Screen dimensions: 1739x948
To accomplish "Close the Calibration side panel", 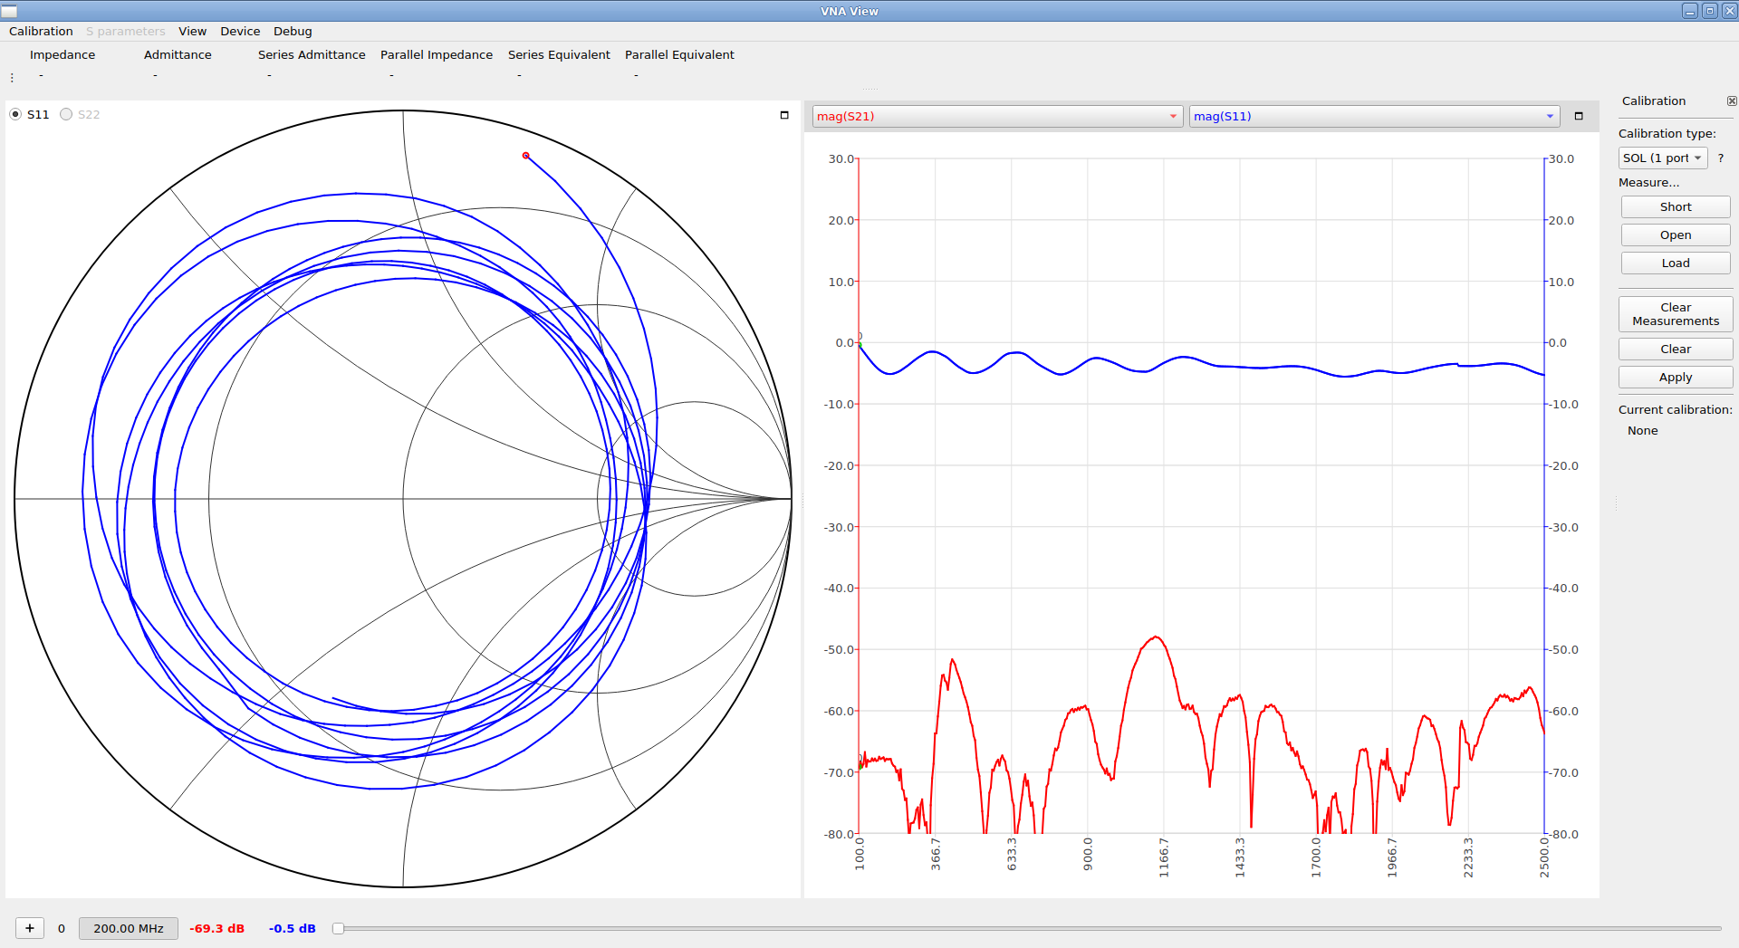I will pyautogui.click(x=1732, y=101).
